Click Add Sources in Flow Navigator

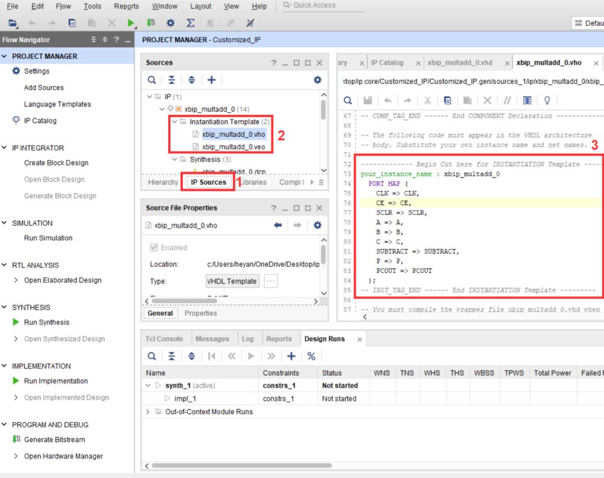[x=44, y=88]
